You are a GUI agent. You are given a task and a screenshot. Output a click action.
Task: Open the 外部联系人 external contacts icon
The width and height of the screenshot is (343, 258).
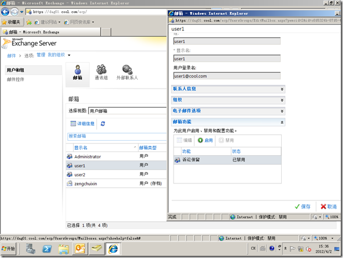(x=127, y=72)
